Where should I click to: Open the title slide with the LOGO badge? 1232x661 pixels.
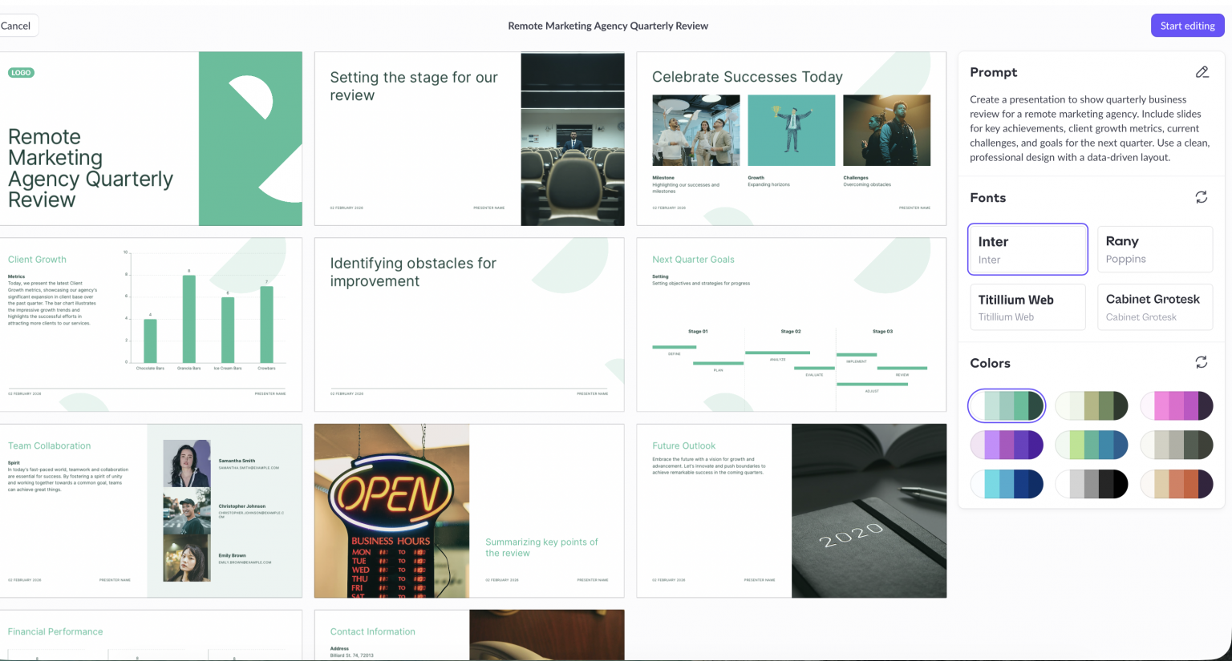(151, 139)
